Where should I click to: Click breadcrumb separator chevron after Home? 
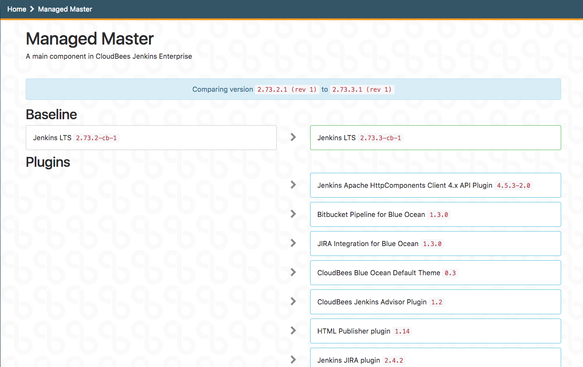click(32, 9)
